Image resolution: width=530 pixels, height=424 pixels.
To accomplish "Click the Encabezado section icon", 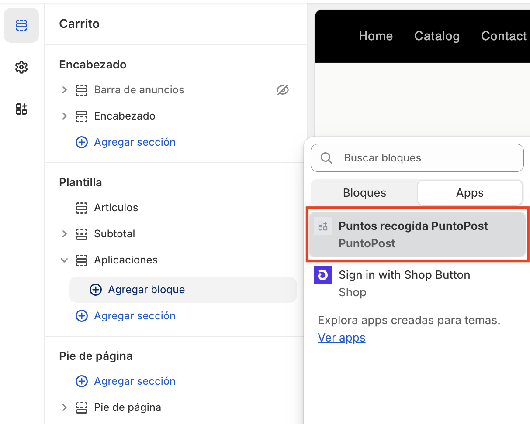I will click(82, 116).
